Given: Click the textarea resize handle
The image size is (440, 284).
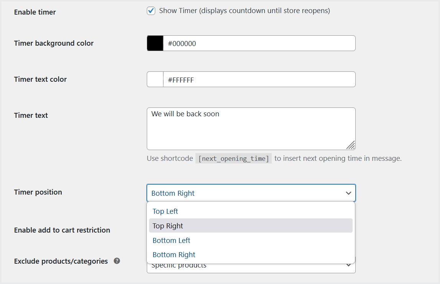Looking at the screenshot, I should click(x=351, y=145).
